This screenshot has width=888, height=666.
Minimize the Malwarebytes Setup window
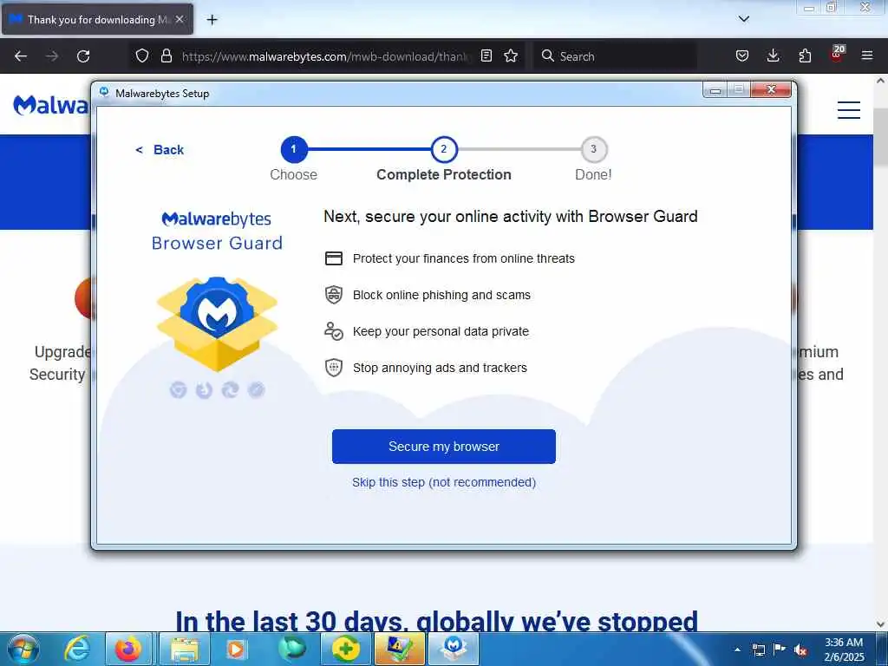pyautogui.click(x=715, y=89)
